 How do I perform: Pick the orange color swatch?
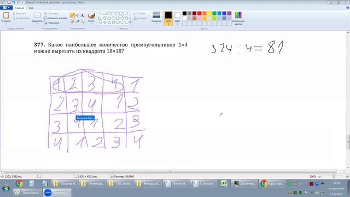[204, 14]
